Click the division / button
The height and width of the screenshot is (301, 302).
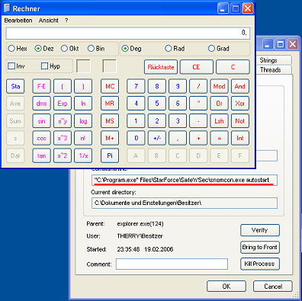[x=198, y=86]
